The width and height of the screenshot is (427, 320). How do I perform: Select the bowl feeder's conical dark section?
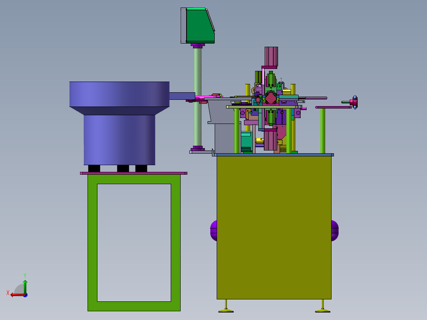coord(119,111)
